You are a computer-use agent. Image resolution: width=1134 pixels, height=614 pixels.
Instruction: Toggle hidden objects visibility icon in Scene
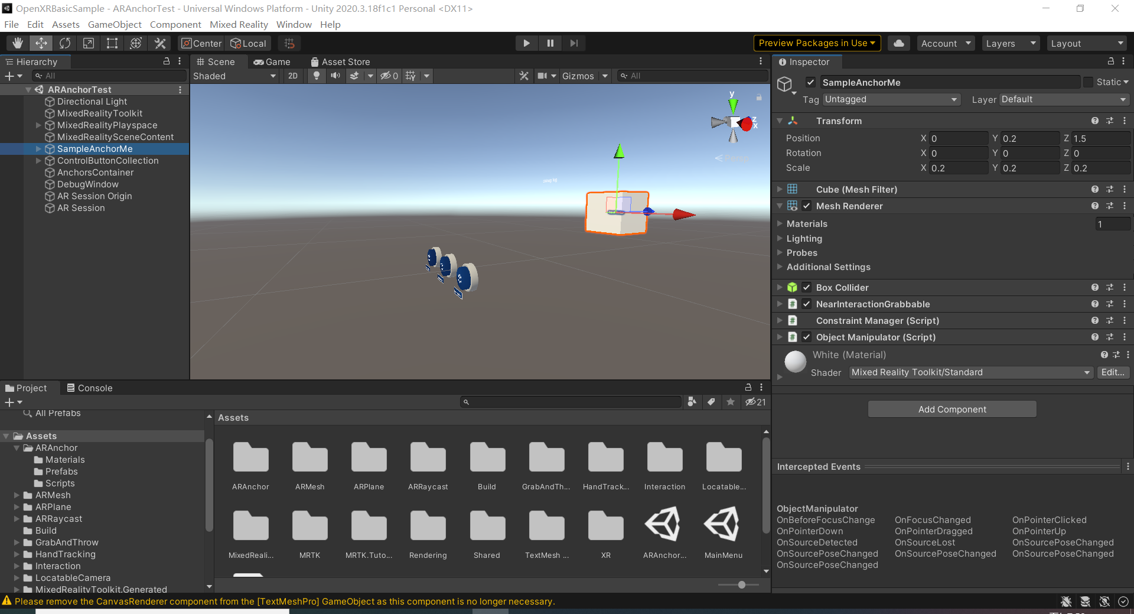click(x=389, y=76)
